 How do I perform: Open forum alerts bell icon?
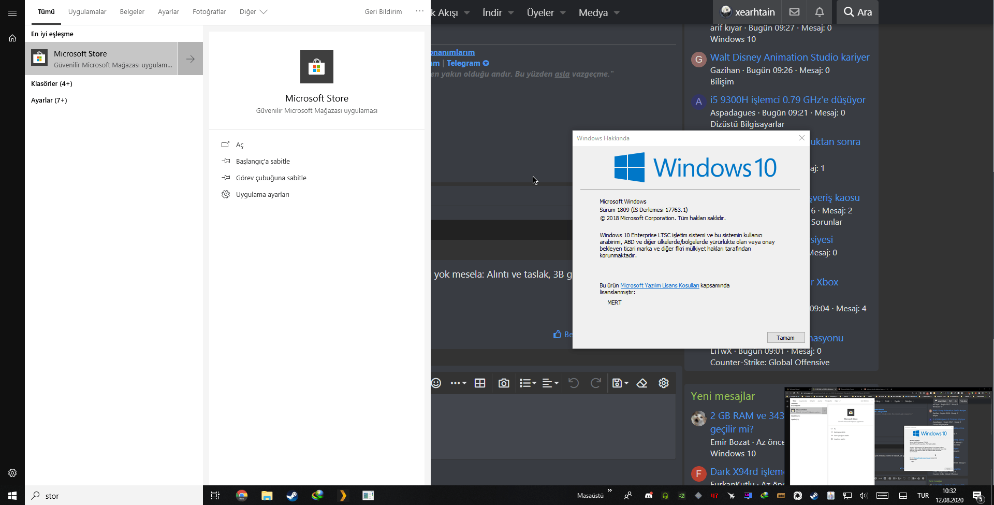coord(820,12)
